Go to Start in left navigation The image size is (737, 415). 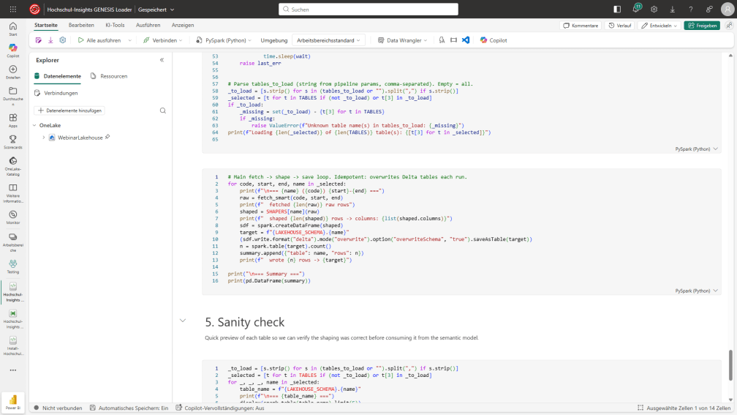[x=12, y=29]
